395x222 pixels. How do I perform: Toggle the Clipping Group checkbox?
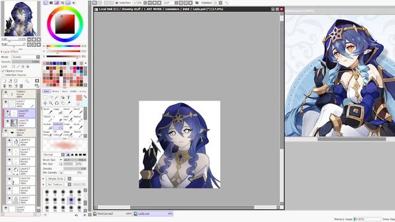(3, 71)
